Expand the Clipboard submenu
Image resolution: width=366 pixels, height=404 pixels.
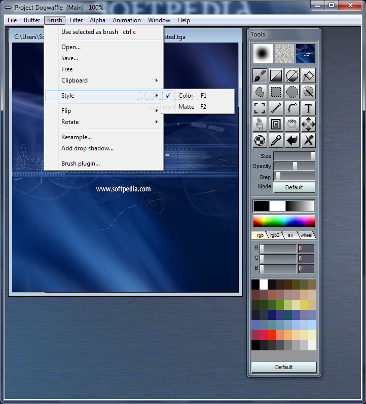[x=104, y=80]
